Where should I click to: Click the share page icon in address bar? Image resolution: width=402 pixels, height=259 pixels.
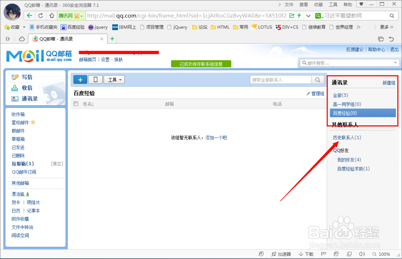[x=292, y=16]
